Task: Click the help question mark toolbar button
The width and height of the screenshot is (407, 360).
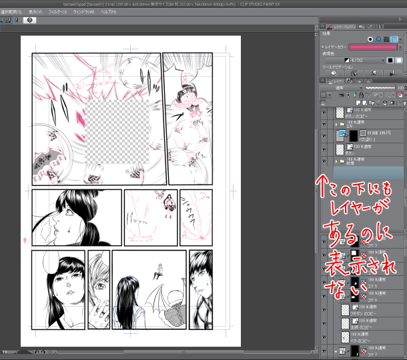Action: (29, 20)
